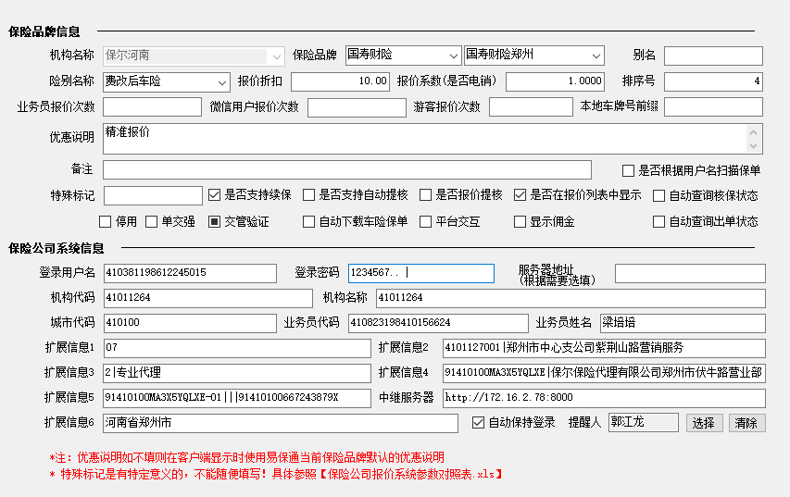Click the 扩展信息4 field
790x497 pixels.
tap(604, 373)
